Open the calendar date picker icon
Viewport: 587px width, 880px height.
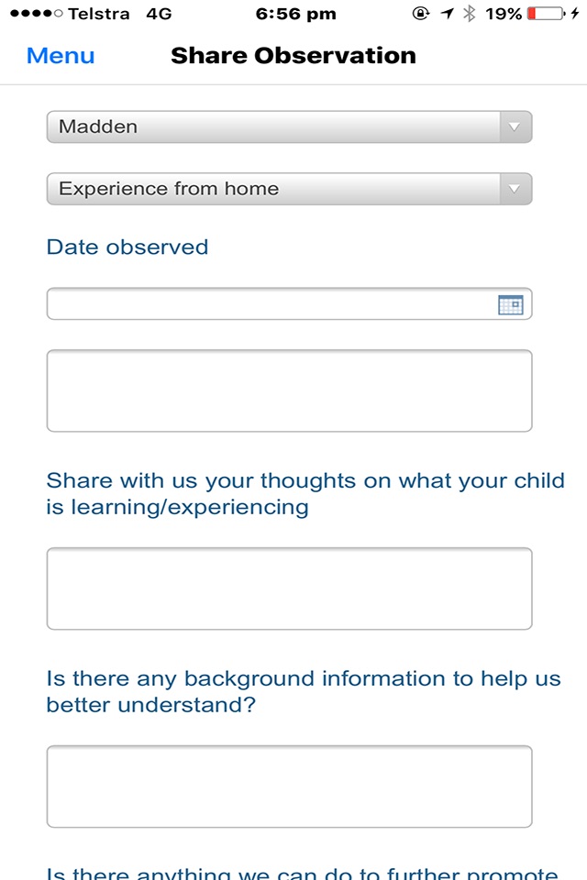coord(510,304)
